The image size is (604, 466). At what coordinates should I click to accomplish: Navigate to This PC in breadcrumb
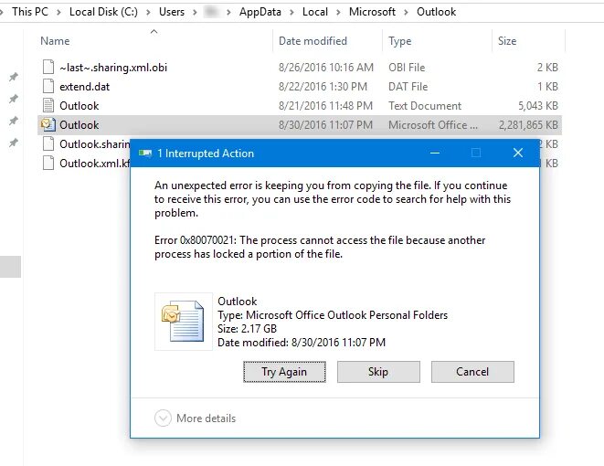[x=30, y=12]
